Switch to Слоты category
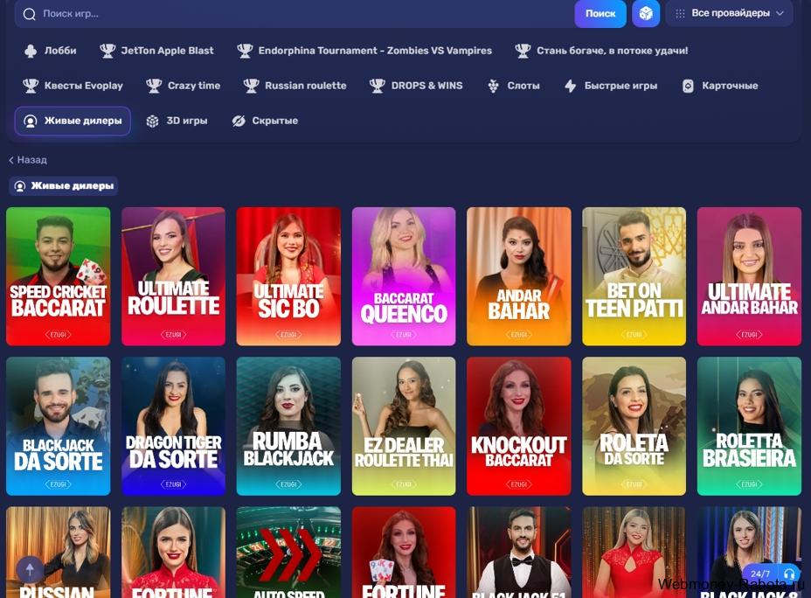The image size is (811, 598). 514,86
